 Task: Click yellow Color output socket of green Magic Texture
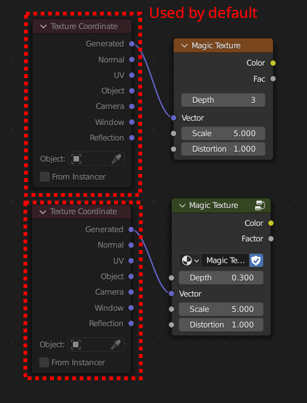coord(271,223)
